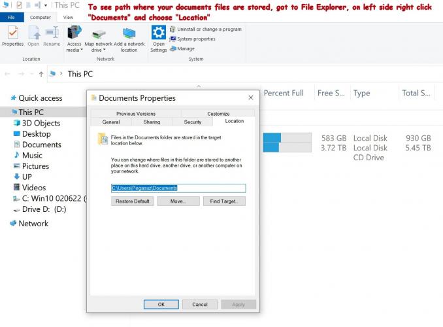Click the Total S... column header
The width and height of the screenshot is (443, 327).
(x=416, y=93)
